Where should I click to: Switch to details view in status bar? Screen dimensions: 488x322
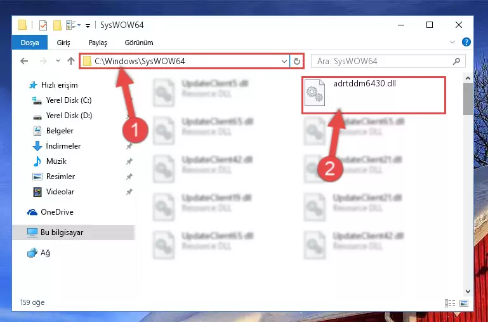[x=450, y=303]
